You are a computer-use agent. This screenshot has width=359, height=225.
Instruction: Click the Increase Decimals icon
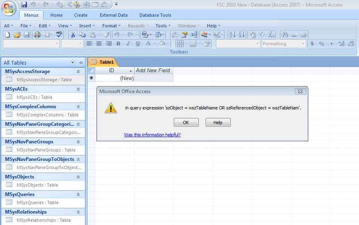pyautogui.click(x=341, y=43)
